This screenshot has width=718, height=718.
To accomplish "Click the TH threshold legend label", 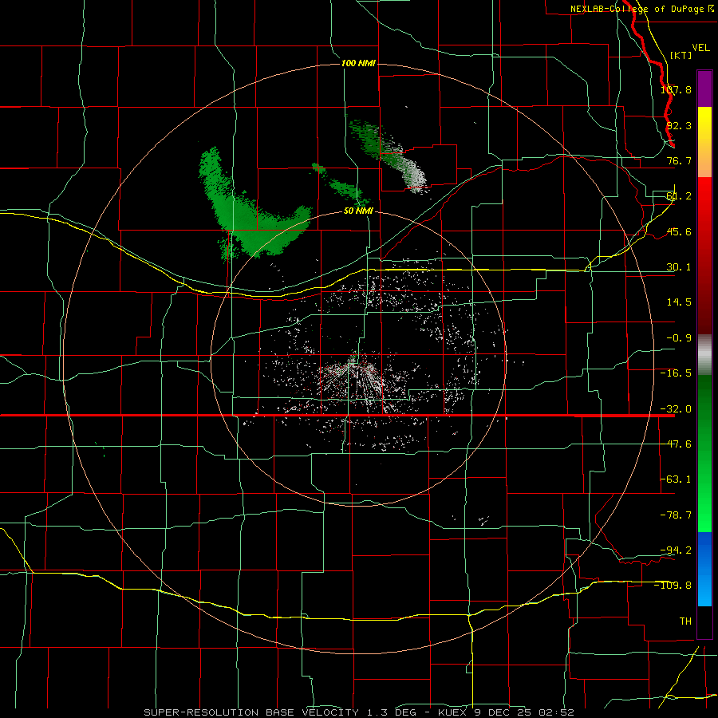I will click(685, 621).
